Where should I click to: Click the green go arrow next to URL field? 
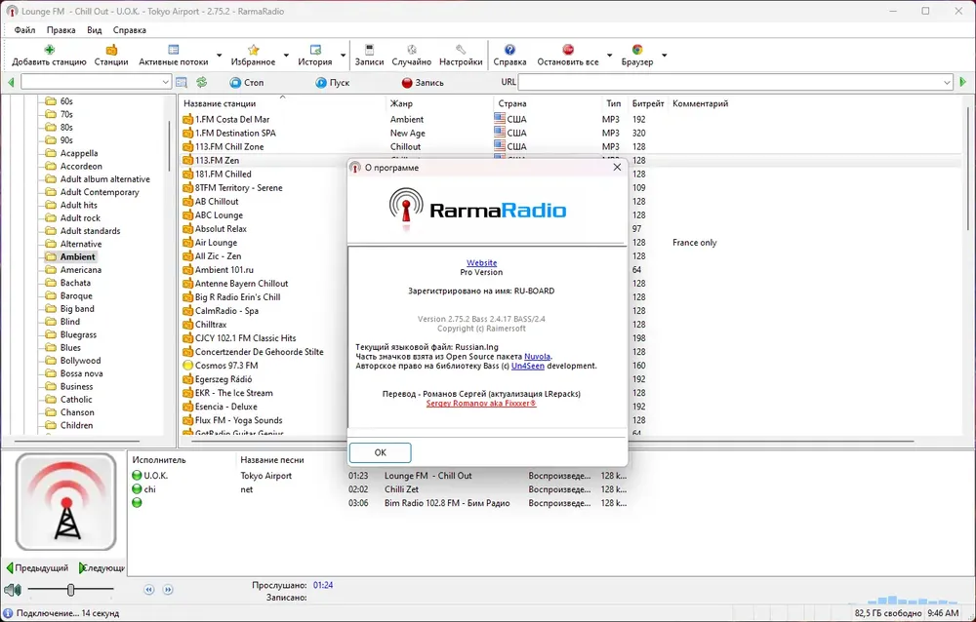[963, 82]
